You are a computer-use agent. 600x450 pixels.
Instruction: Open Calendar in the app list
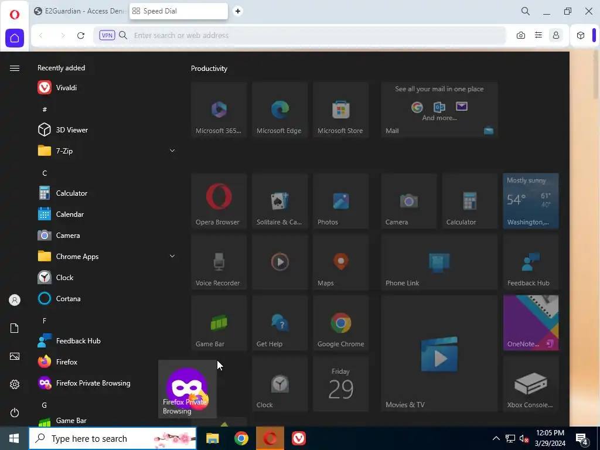[107, 214]
